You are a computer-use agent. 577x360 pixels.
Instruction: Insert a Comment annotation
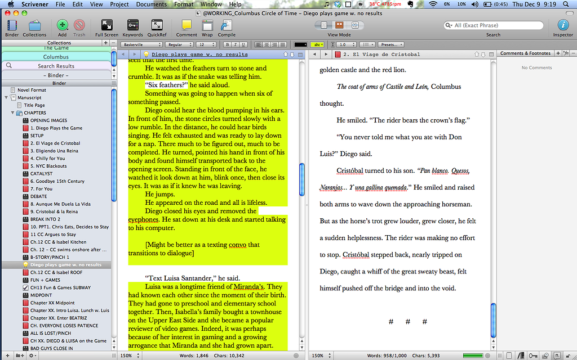pyautogui.click(x=187, y=25)
